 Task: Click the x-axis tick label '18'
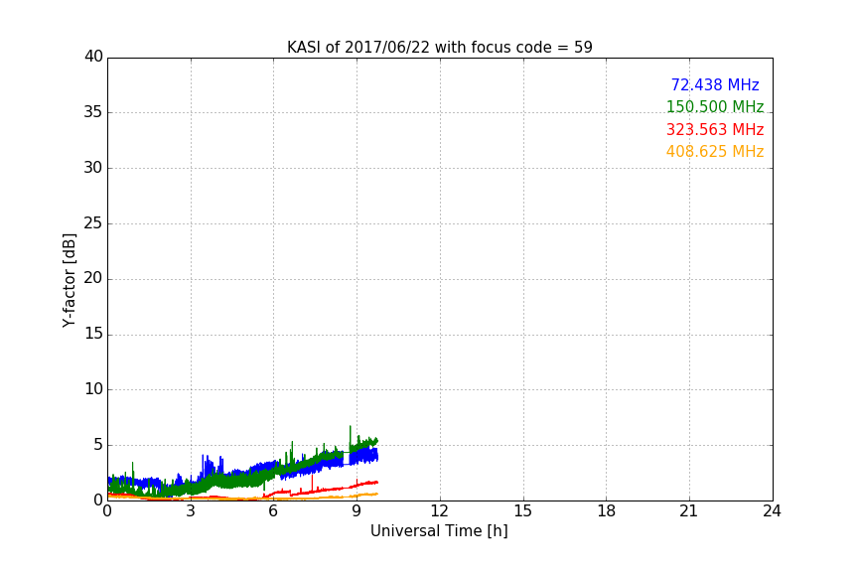(x=607, y=511)
